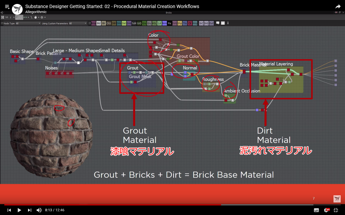
Task: Add a Bitmap (Bmp) node
Action: tap(93, 23)
